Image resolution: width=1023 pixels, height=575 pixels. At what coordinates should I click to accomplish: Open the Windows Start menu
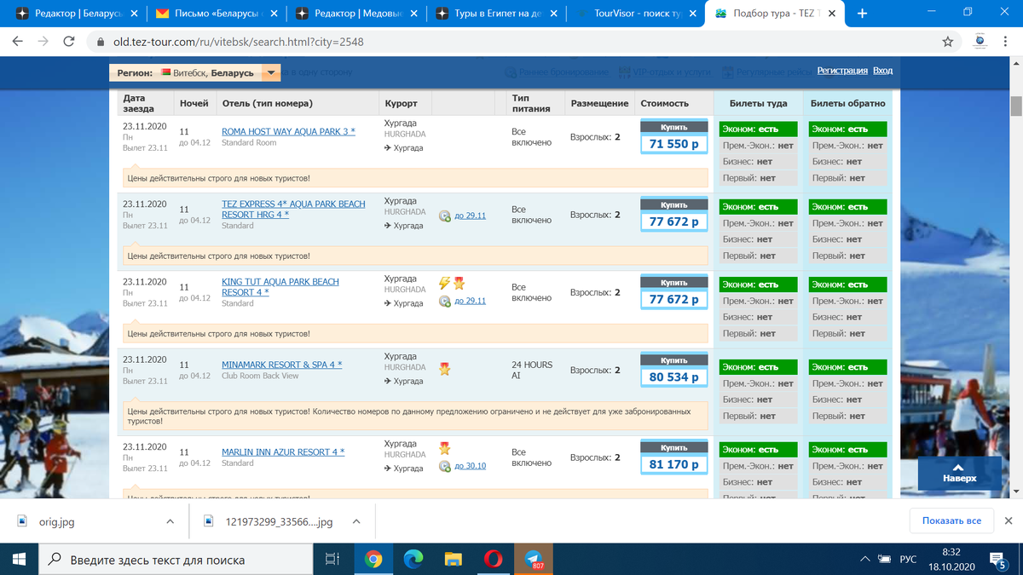pos(19,559)
